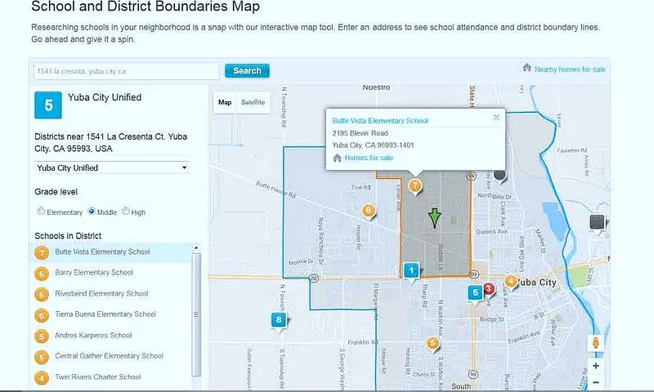
Task: Click blue square map marker 8
Action: (278, 320)
